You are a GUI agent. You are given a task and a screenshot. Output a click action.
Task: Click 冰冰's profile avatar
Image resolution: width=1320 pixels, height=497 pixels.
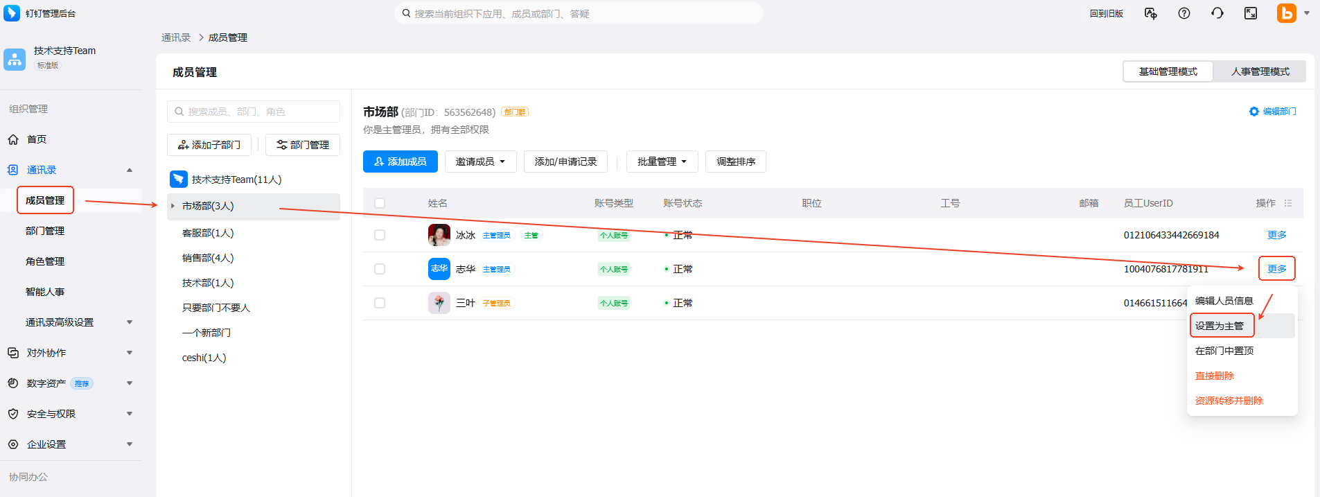pyautogui.click(x=439, y=235)
